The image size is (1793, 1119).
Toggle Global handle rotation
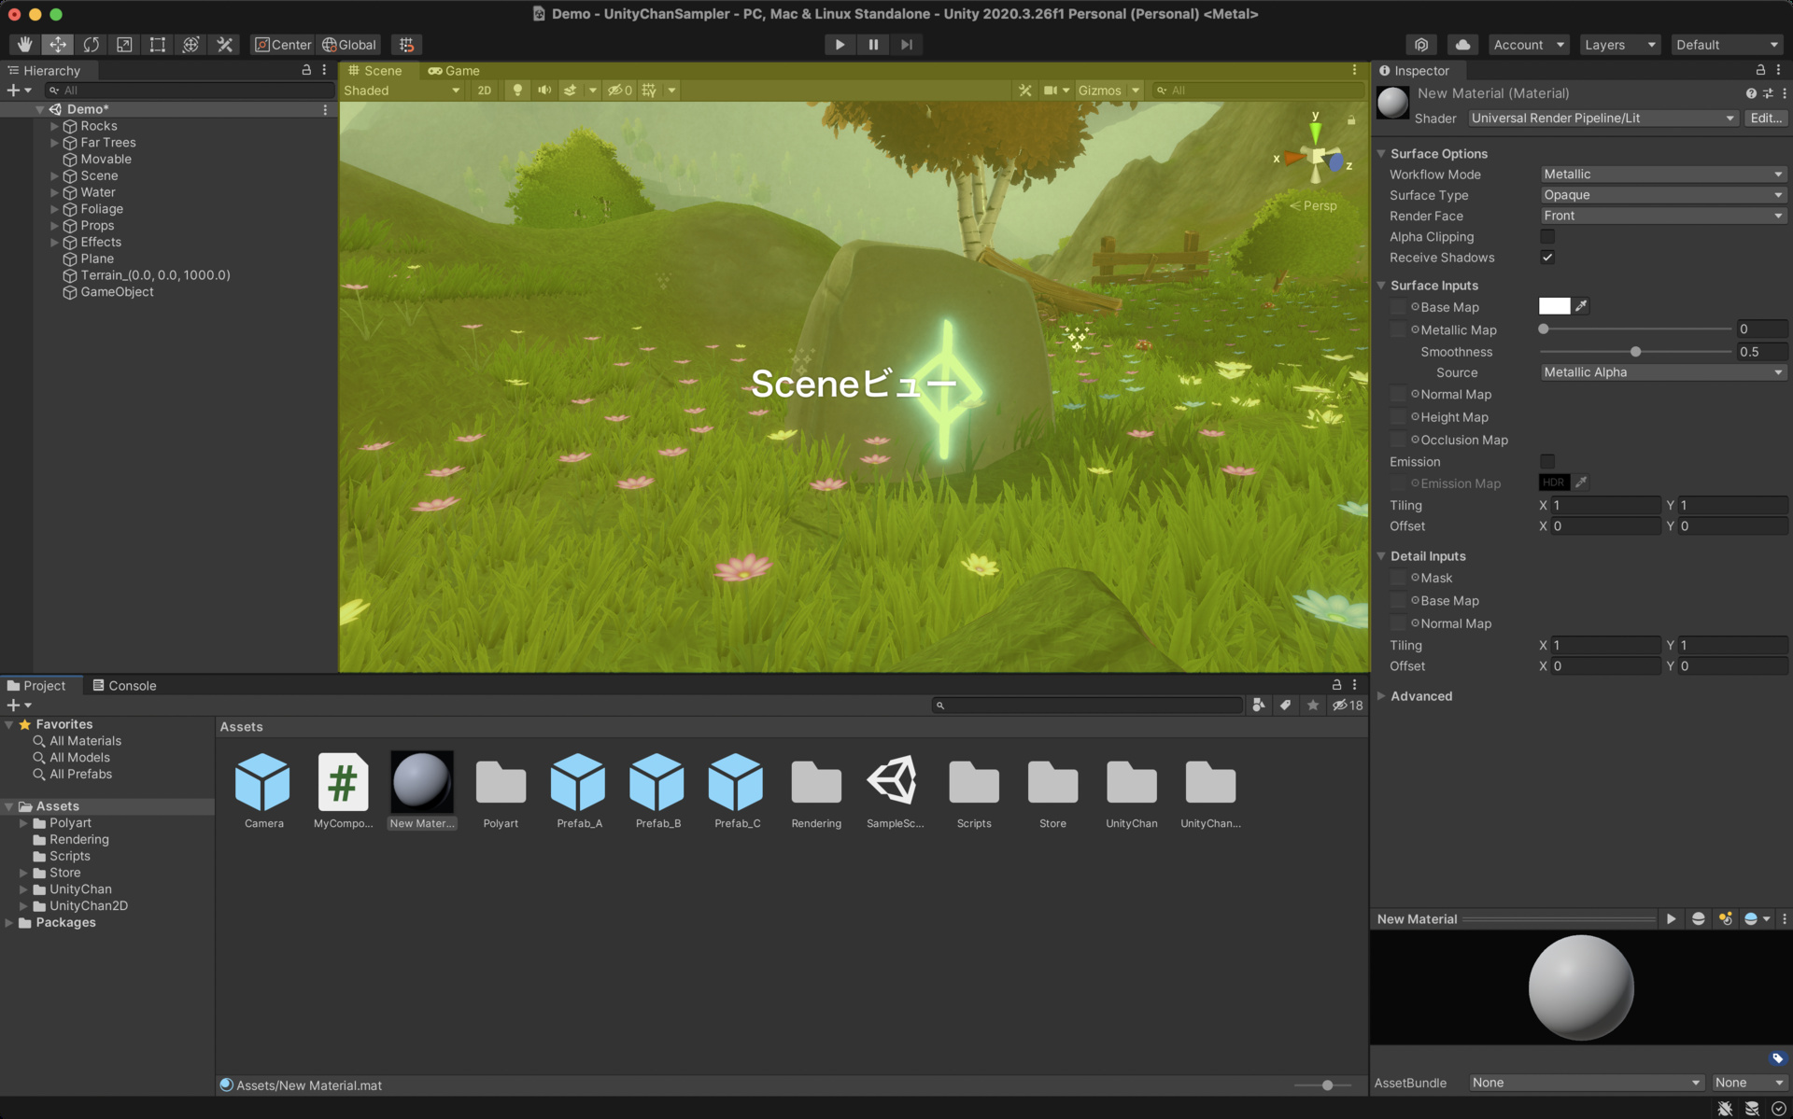[349, 45]
